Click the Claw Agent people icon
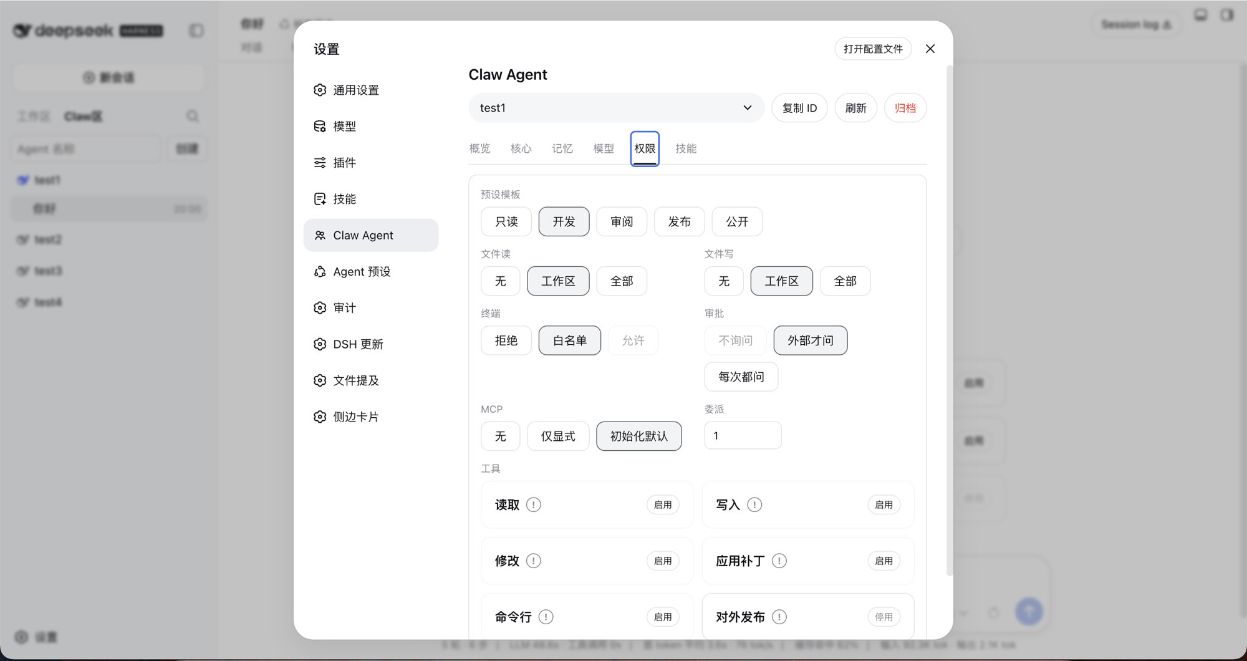The width and height of the screenshot is (1247, 661). 320,235
